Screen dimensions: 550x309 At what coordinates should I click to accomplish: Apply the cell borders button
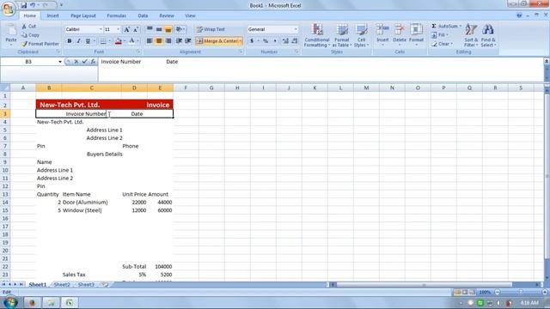click(x=103, y=41)
